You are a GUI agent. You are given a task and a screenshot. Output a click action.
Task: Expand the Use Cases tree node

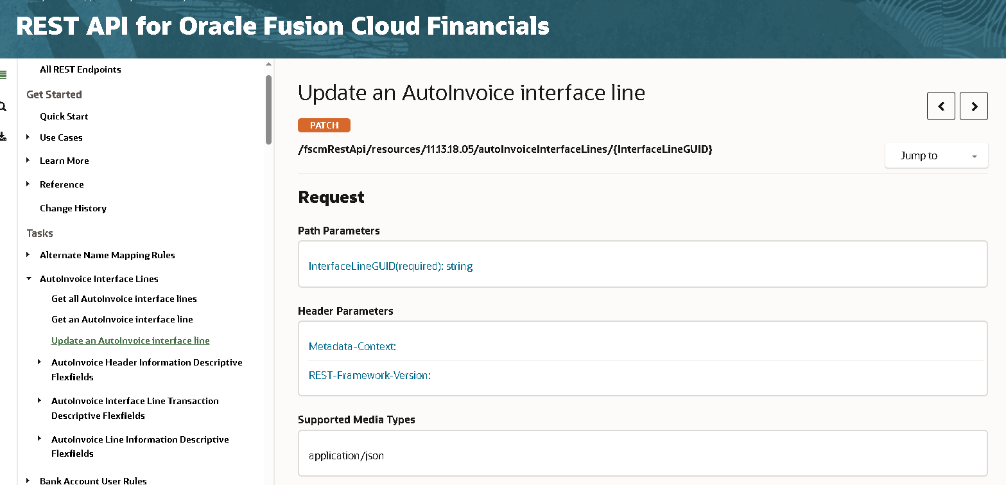pos(28,137)
